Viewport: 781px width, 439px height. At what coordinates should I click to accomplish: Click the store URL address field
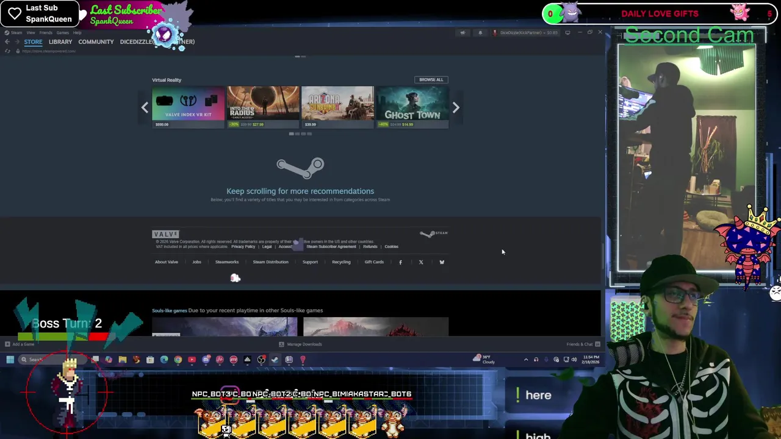tap(49, 51)
